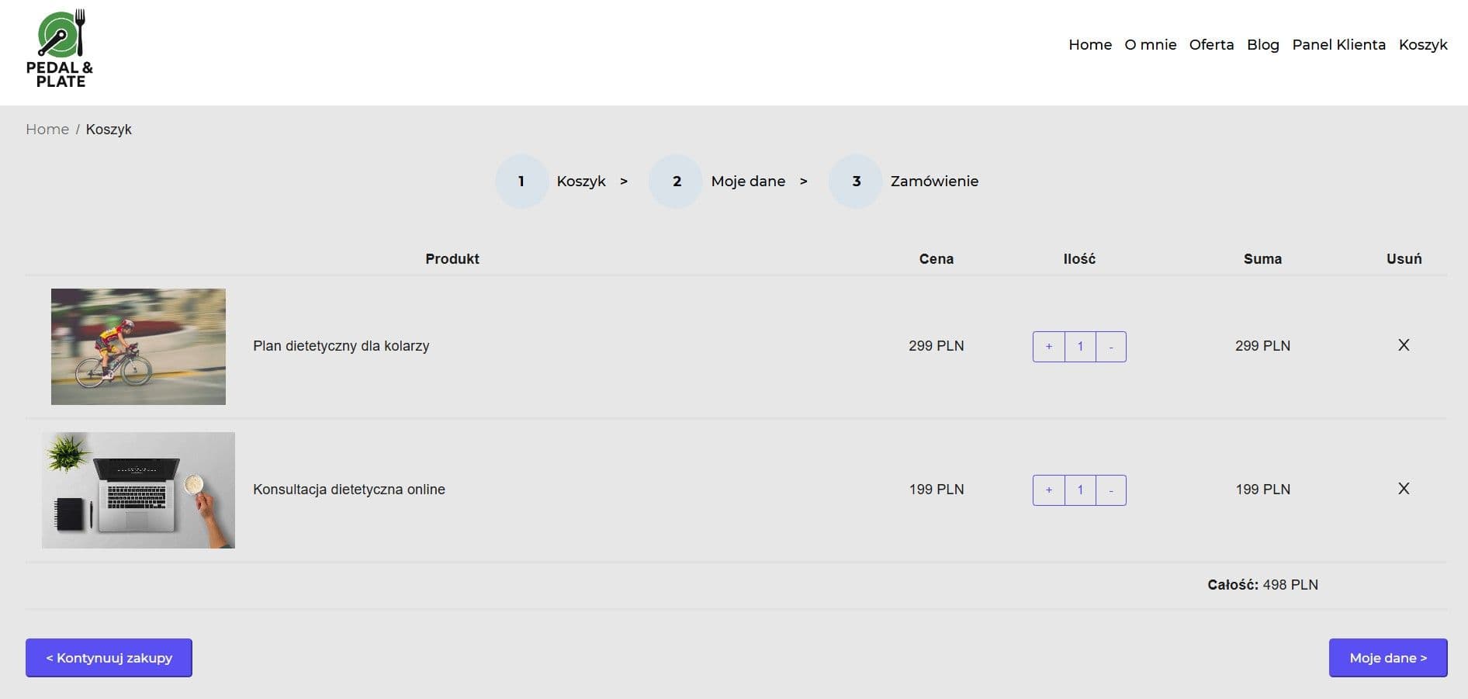Decrease quantity of Konsultacja dietetyczna online
The width and height of the screenshot is (1468, 699).
[x=1111, y=490]
